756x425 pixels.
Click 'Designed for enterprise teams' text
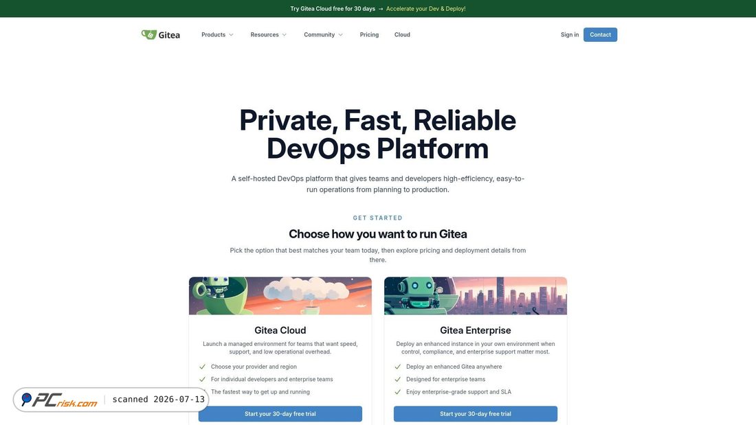(445, 379)
